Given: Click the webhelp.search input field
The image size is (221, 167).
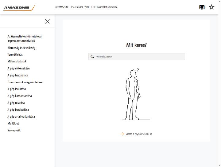Looking at the screenshot, I should 136,57.
